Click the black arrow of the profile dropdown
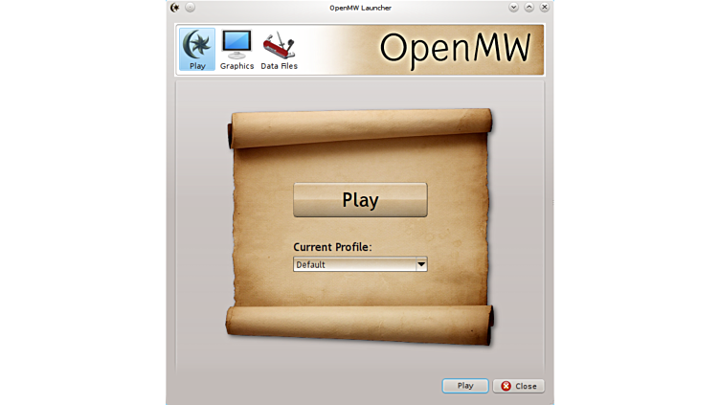 [420, 264]
